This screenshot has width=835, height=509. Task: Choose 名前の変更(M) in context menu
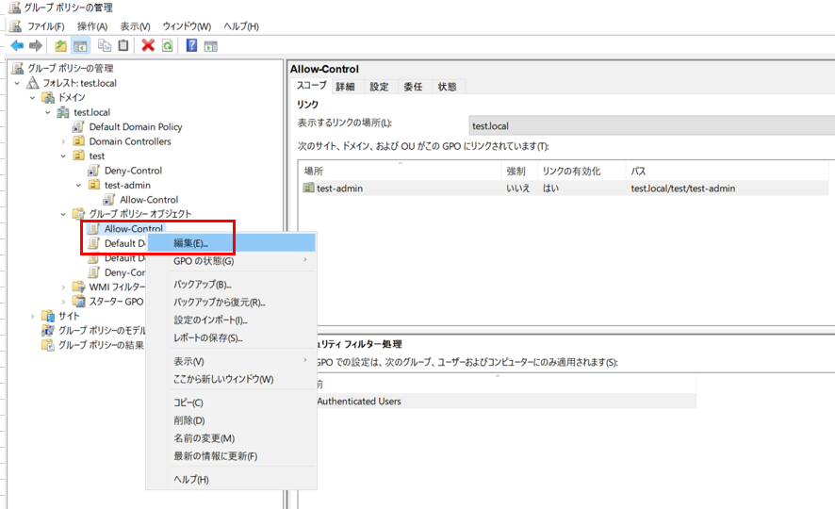tap(231, 438)
